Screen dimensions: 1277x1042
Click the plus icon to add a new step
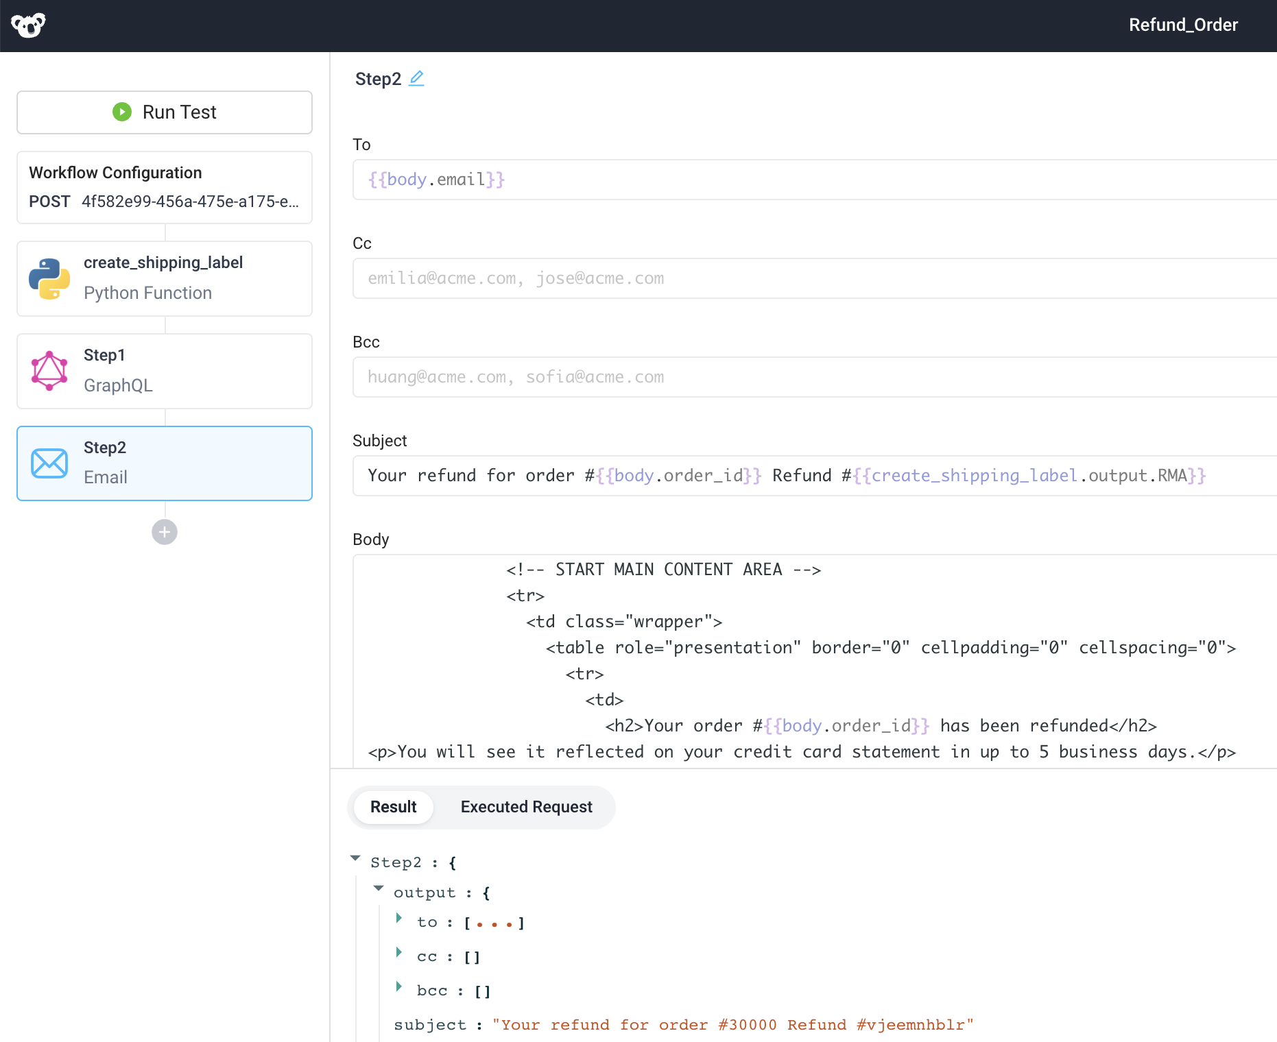(164, 532)
